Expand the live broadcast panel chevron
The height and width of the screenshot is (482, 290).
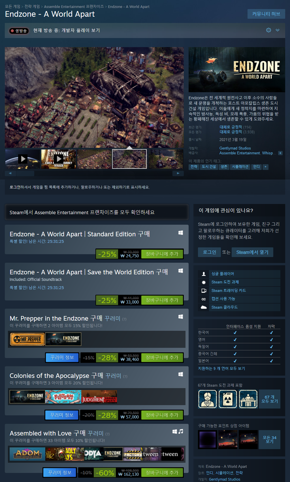pos(278,30)
